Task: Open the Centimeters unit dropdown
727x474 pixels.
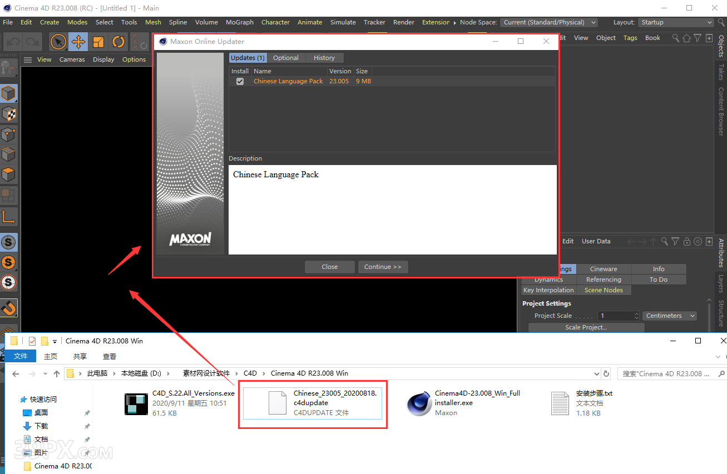Action: 670,316
